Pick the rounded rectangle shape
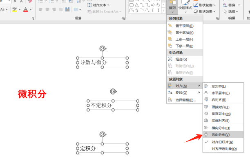The width and height of the screenshot is (250, 165). 132,5
